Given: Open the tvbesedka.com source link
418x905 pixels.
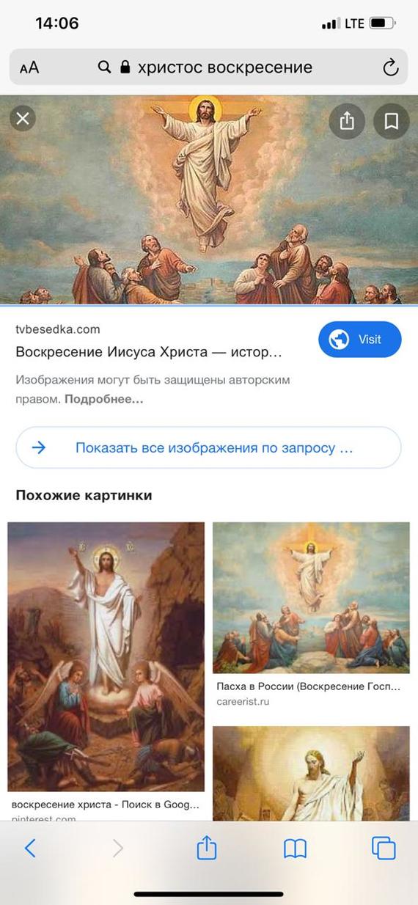Looking at the screenshot, I should 58,329.
